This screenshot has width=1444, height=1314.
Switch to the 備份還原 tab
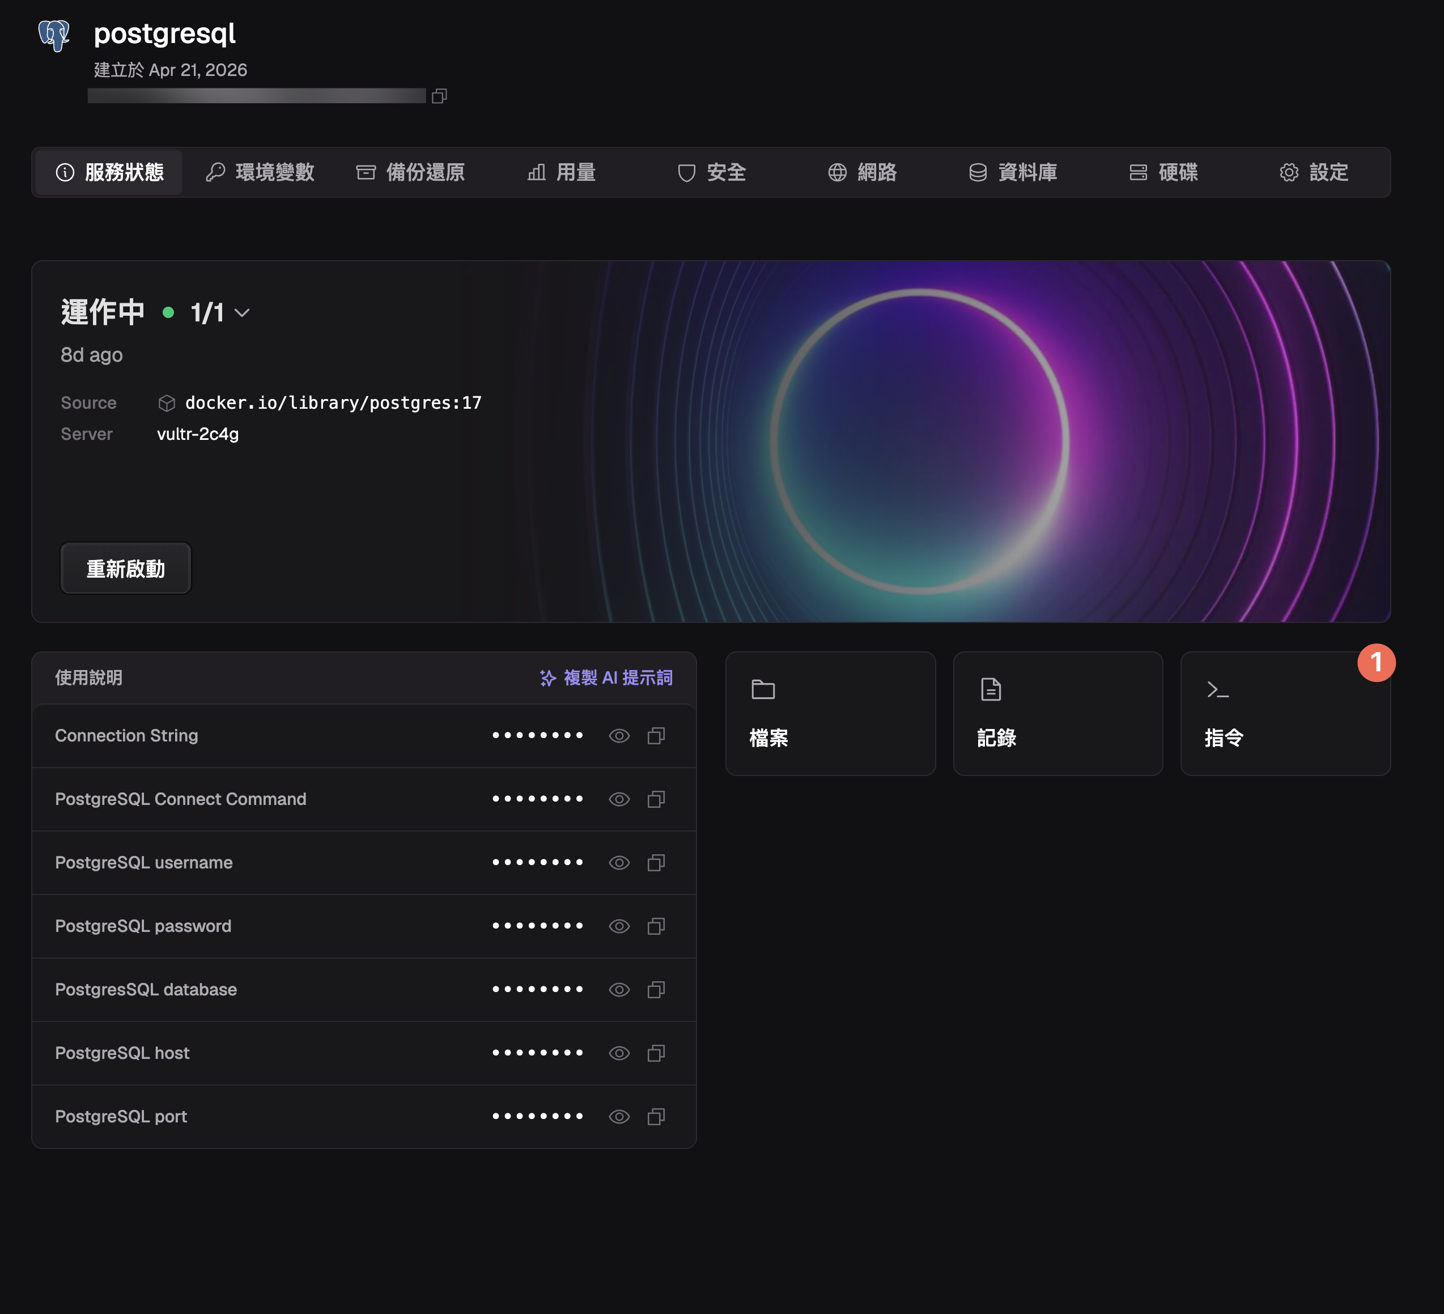pos(410,173)
